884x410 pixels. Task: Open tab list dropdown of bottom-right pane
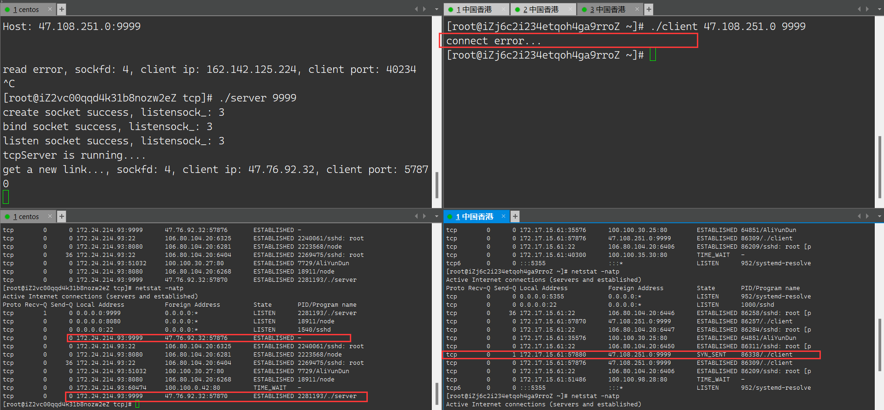tap(879, 216)
